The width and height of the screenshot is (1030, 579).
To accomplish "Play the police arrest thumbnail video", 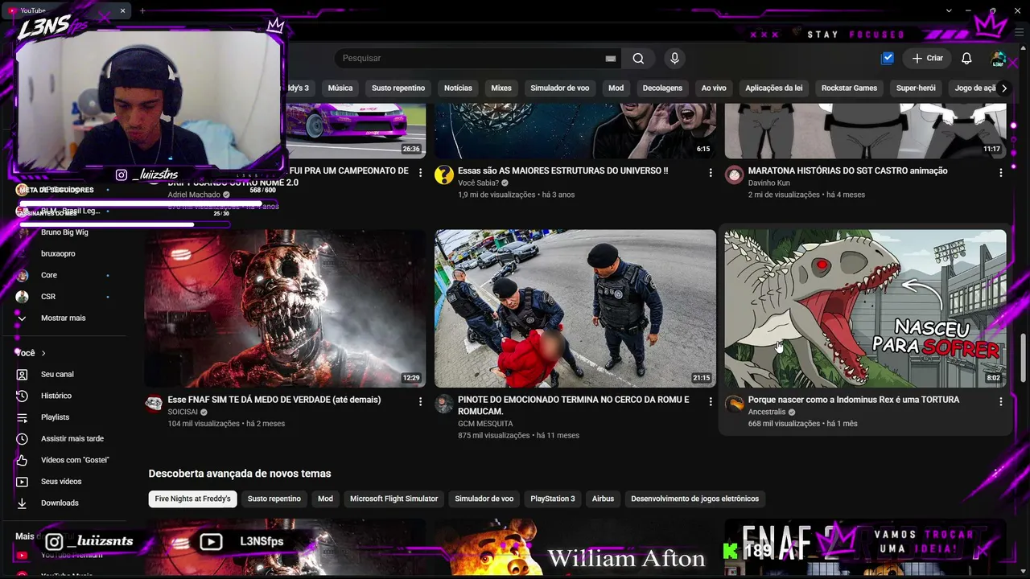I will coord(575,309).
